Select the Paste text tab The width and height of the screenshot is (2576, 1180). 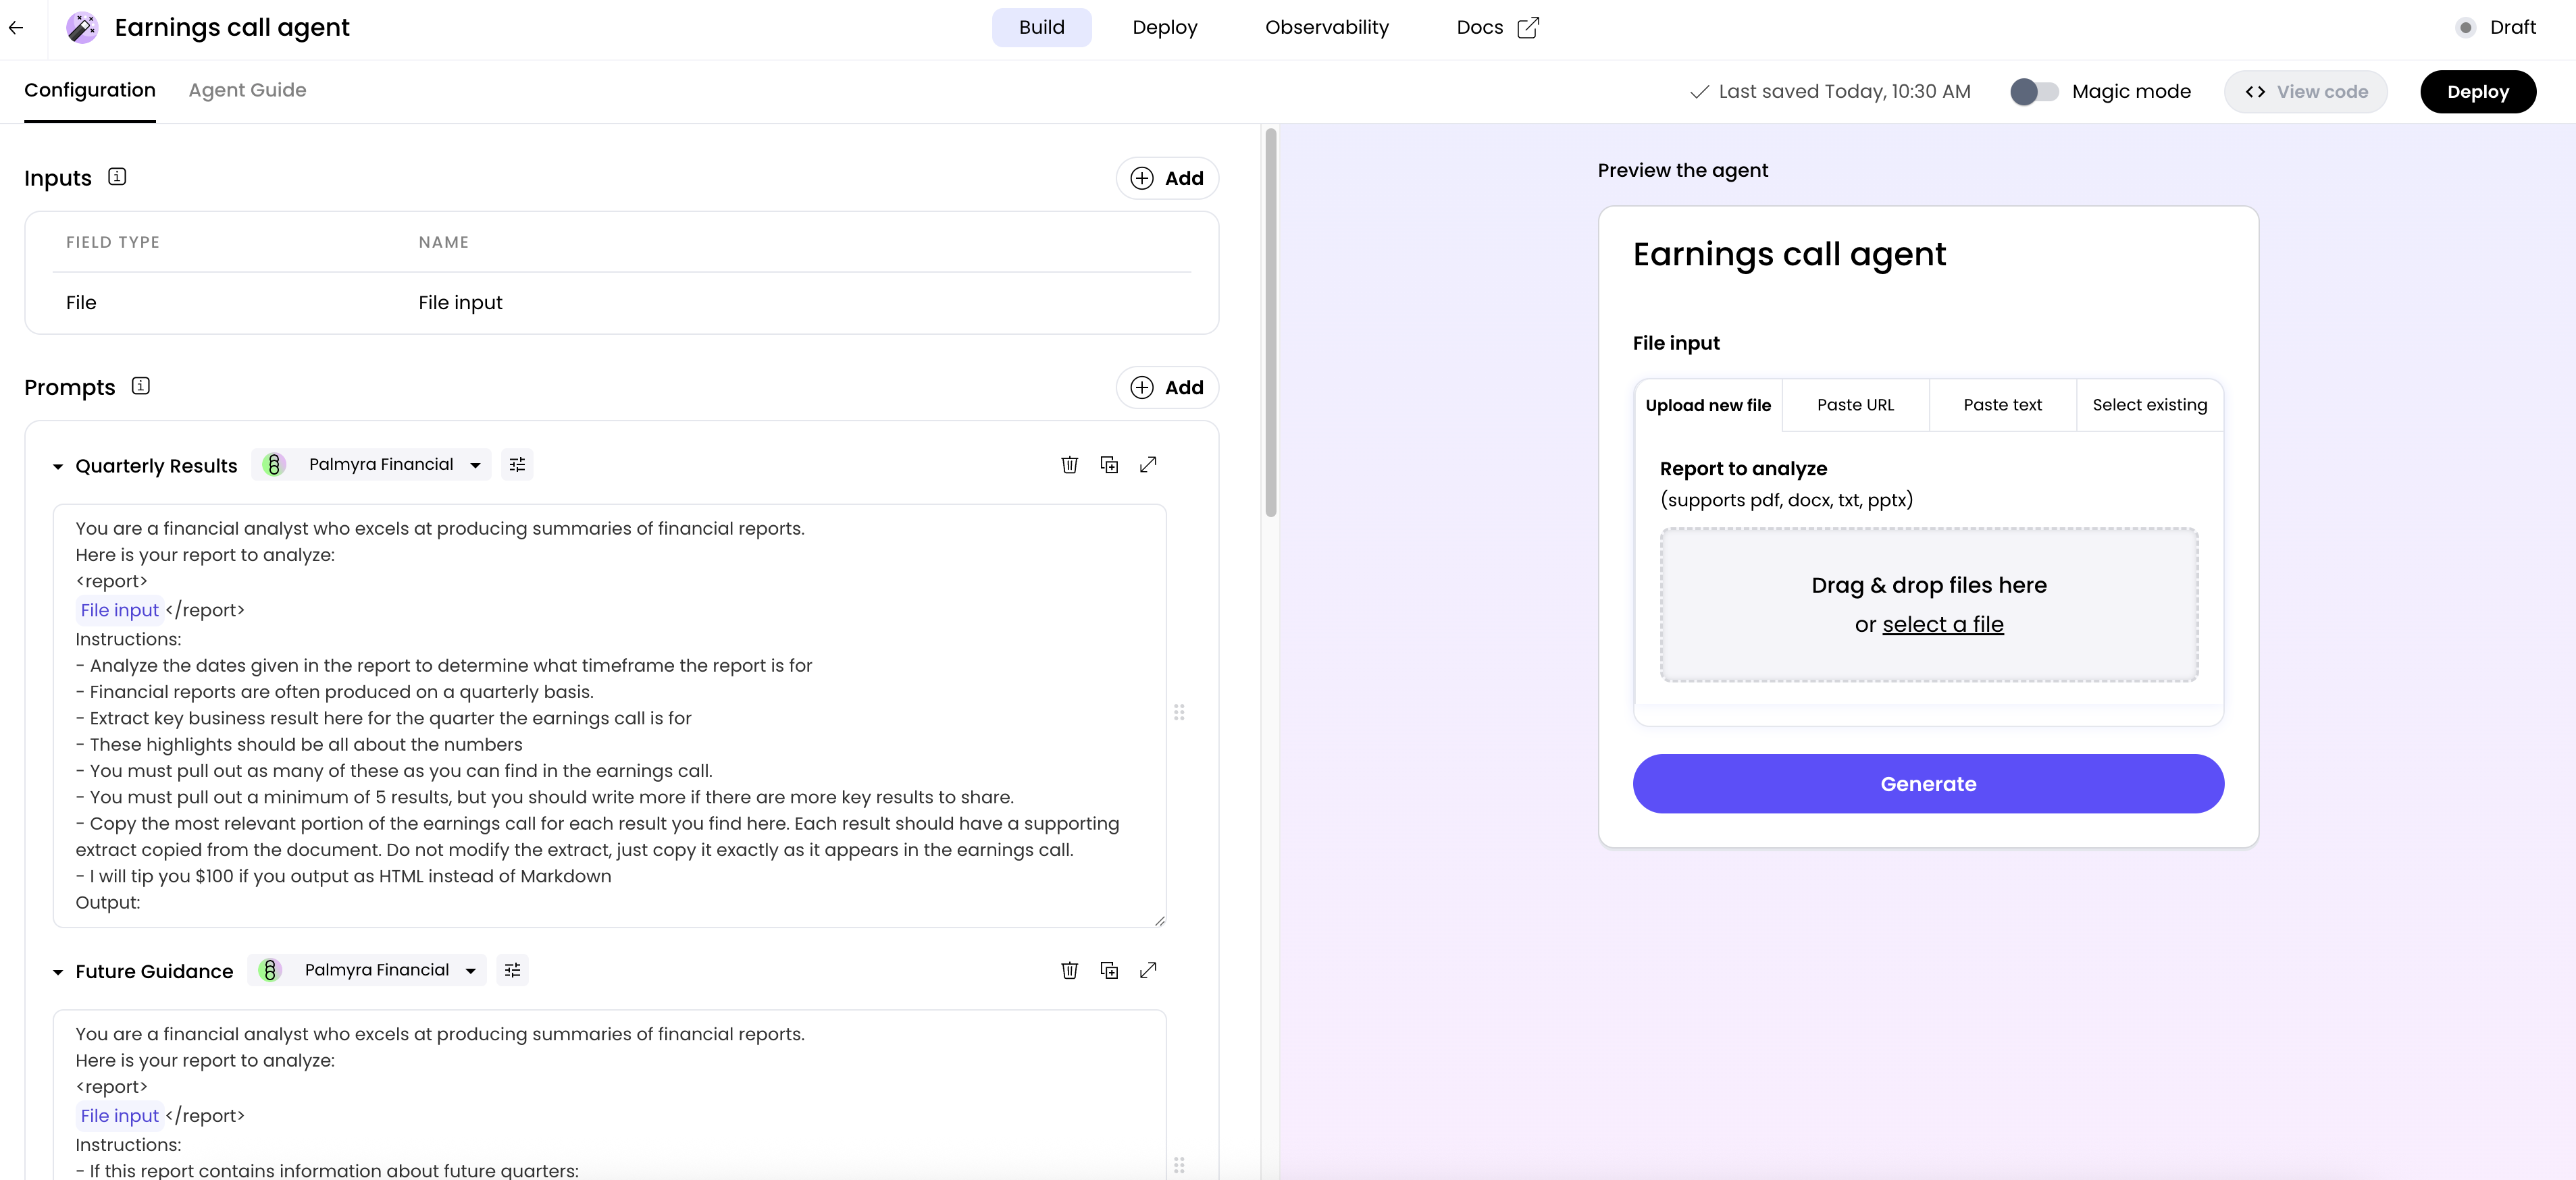tap(2002, 404)
